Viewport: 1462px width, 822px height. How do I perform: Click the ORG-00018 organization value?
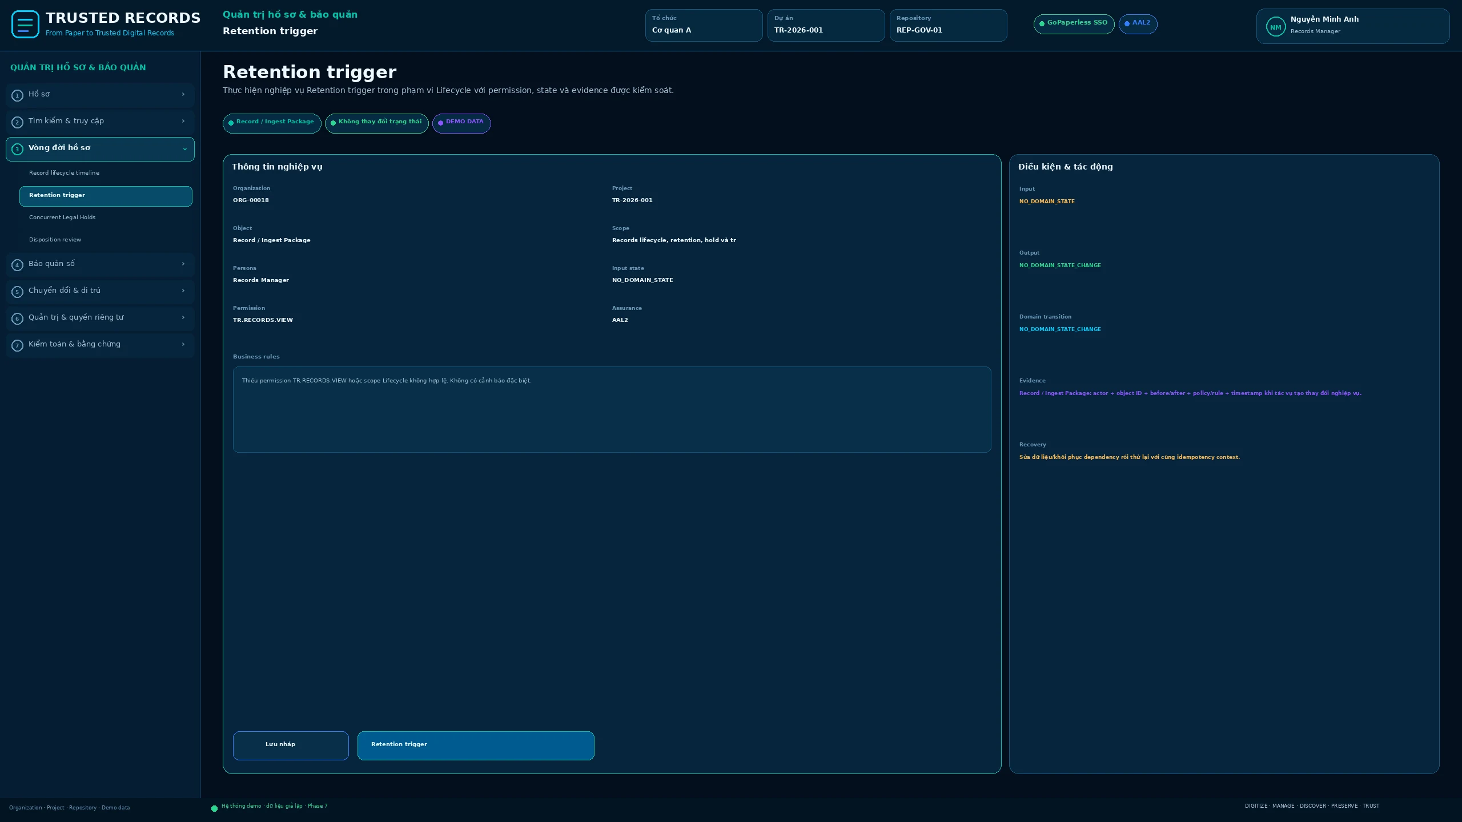pos(251,200)
